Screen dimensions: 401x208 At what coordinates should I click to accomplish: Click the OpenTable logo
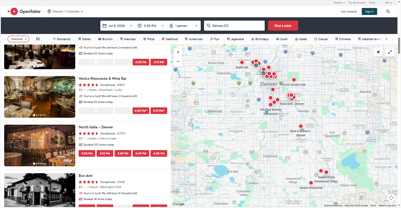[x=24, y=12]
